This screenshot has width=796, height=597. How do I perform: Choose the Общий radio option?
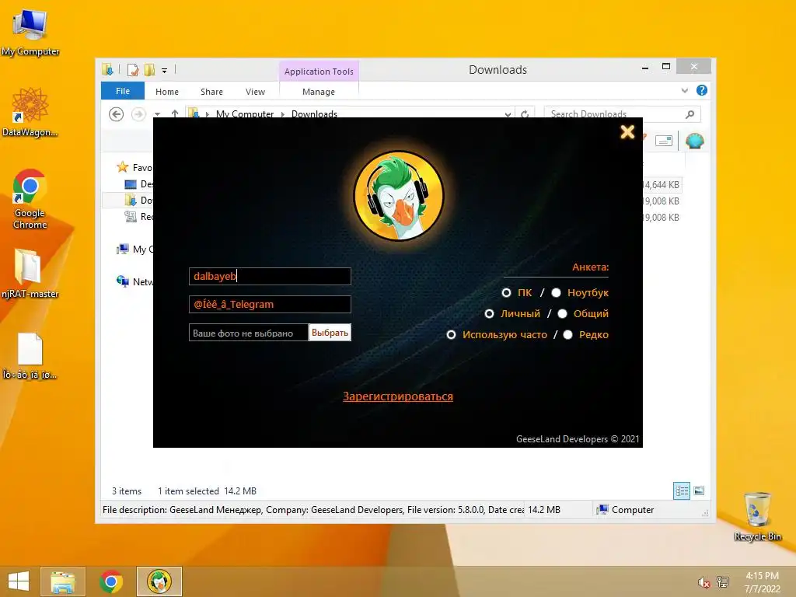click(x=563, y=314)
